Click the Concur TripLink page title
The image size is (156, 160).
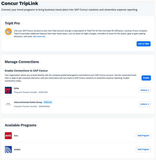click(x=20, y=4)
